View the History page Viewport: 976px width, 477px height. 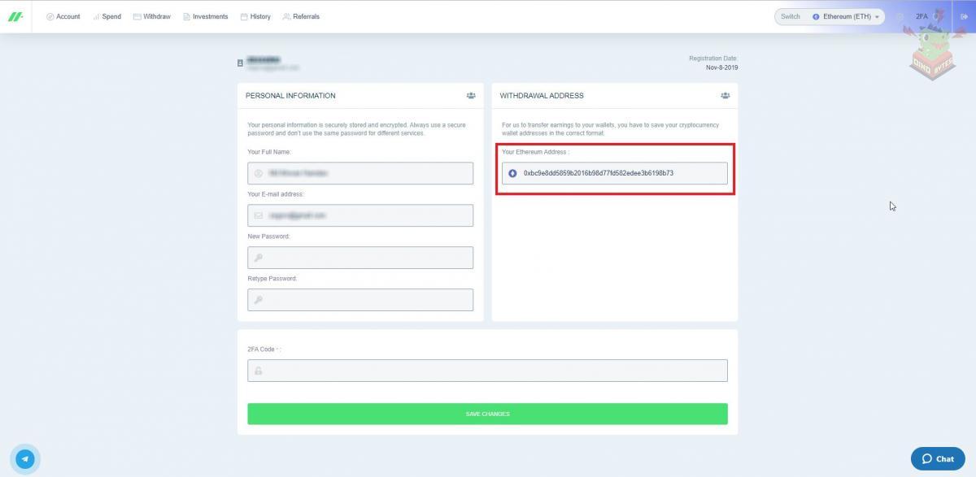(x=255, y=16)
